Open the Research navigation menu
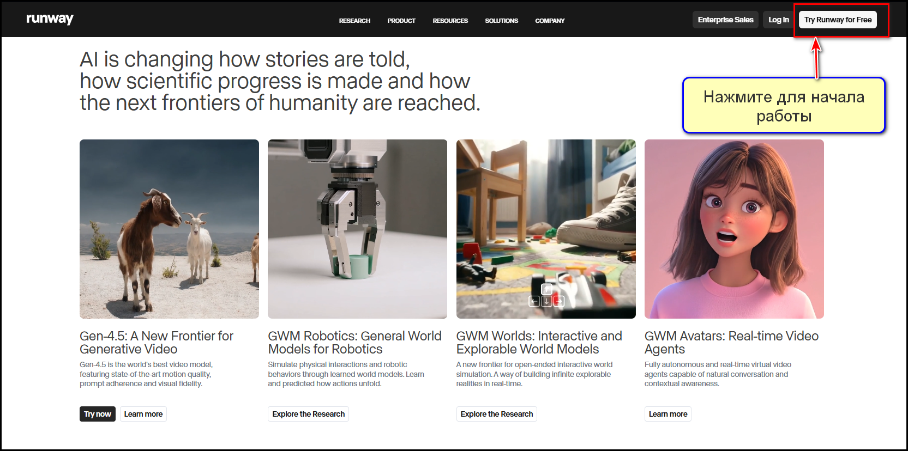This screenshot has width=908, height=451. click(354, 21)
